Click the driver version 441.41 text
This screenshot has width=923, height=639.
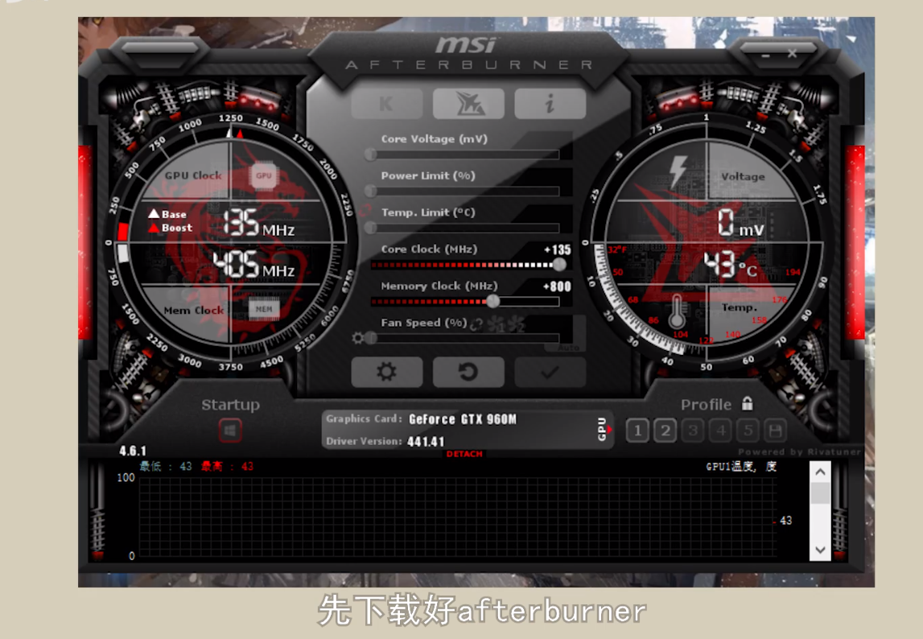pyautogui.click(x=426, y=441)
